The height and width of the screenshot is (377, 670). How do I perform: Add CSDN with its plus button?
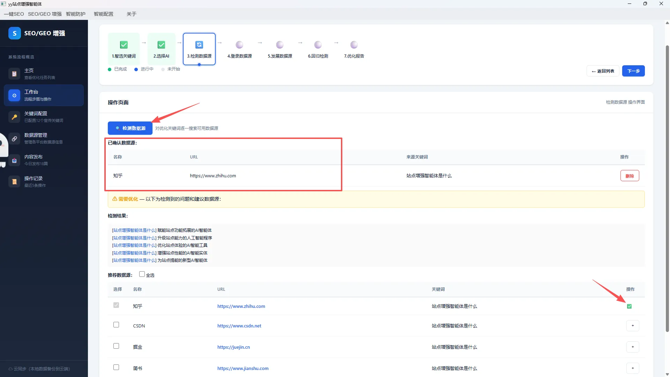tap(633, 326)
